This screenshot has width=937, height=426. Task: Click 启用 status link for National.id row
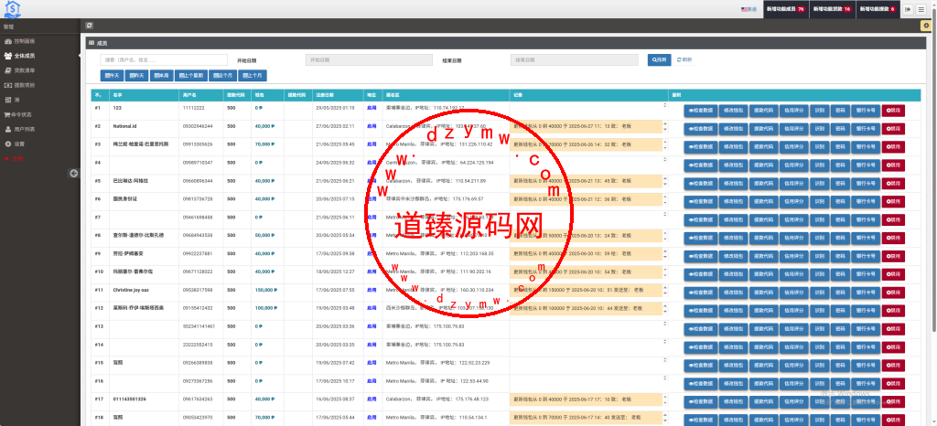[372, 126]
